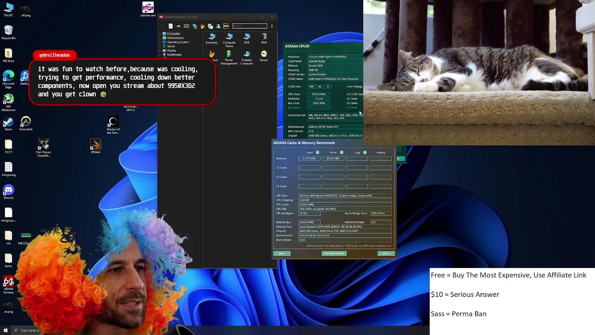Select the Clair Obscur Expedition 33 shortcut
595x335 pixels.
(x=43, y=148)
